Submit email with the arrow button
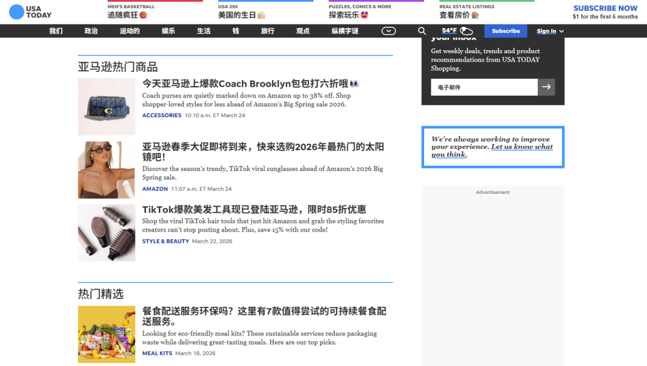 click(546, 87)
